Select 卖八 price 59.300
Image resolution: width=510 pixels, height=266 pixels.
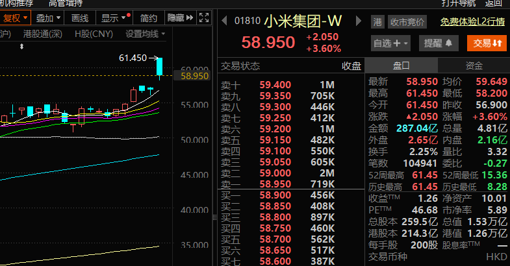click(275, 107)
